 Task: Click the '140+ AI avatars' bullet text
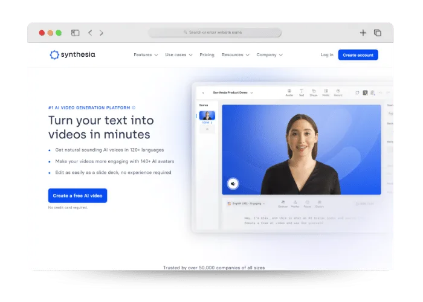point(115,161)
